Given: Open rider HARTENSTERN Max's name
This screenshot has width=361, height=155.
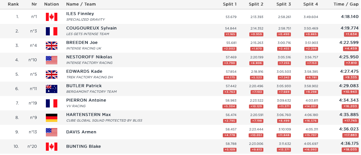Looking at the screenshot, I should 88,115.
